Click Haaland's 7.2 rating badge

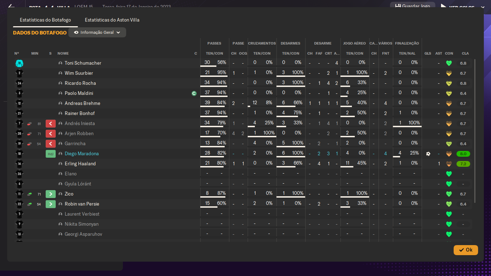(x=463, y=164)
